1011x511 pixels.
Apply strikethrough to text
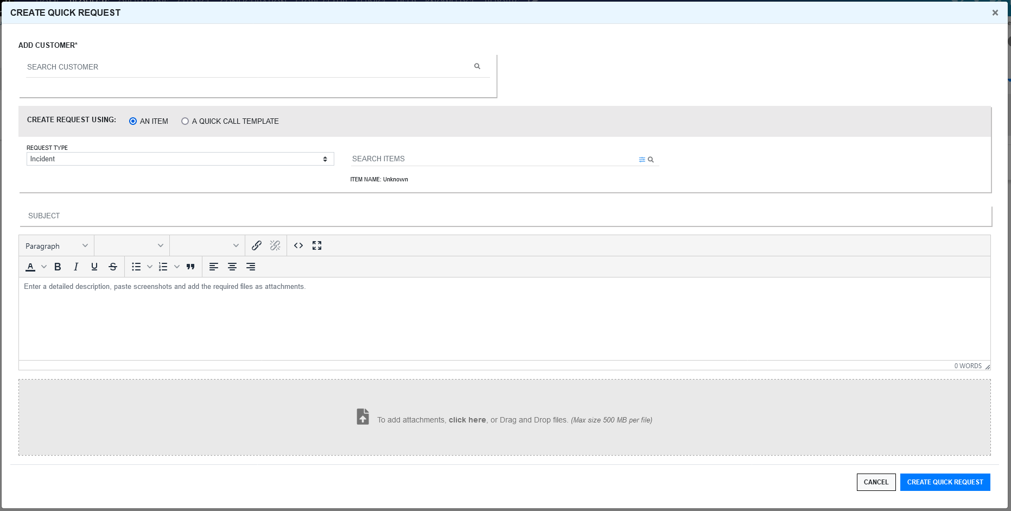[113, 267]
